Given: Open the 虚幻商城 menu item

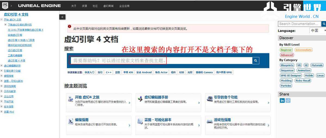Looking at the screenshot, I should (x=108, y=6).
